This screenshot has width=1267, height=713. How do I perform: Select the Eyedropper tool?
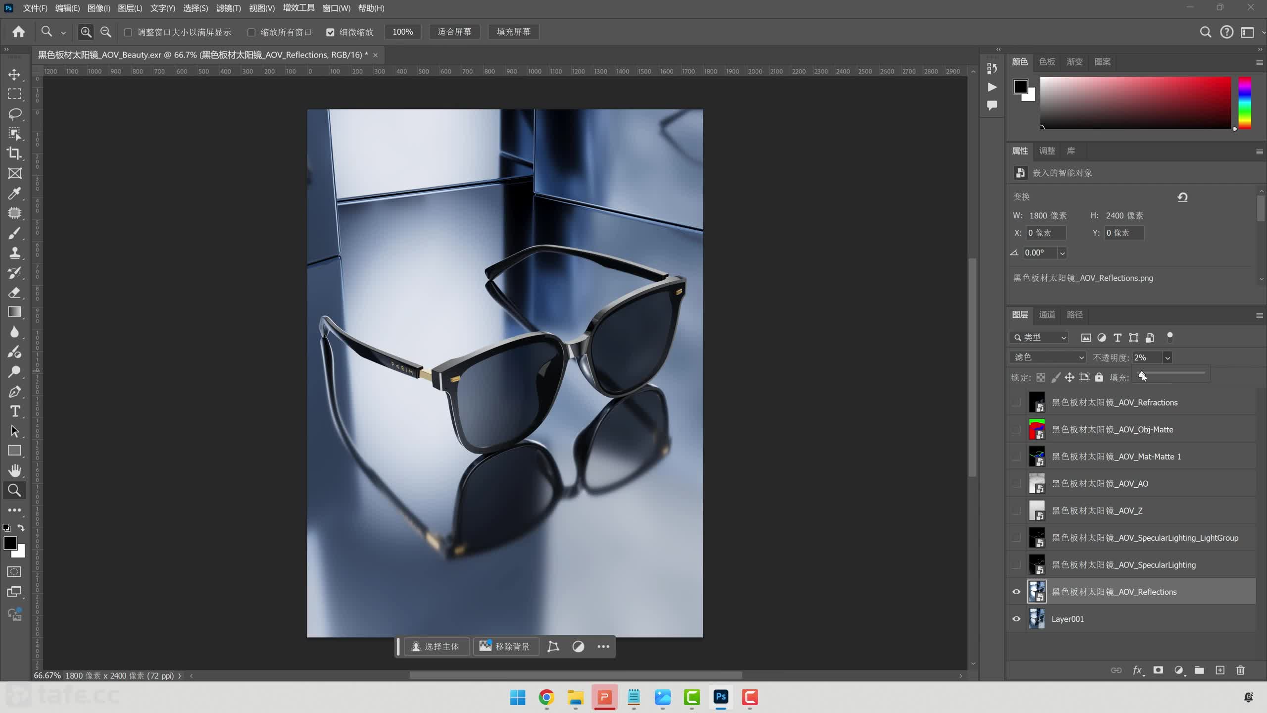[x=14, y=193]
